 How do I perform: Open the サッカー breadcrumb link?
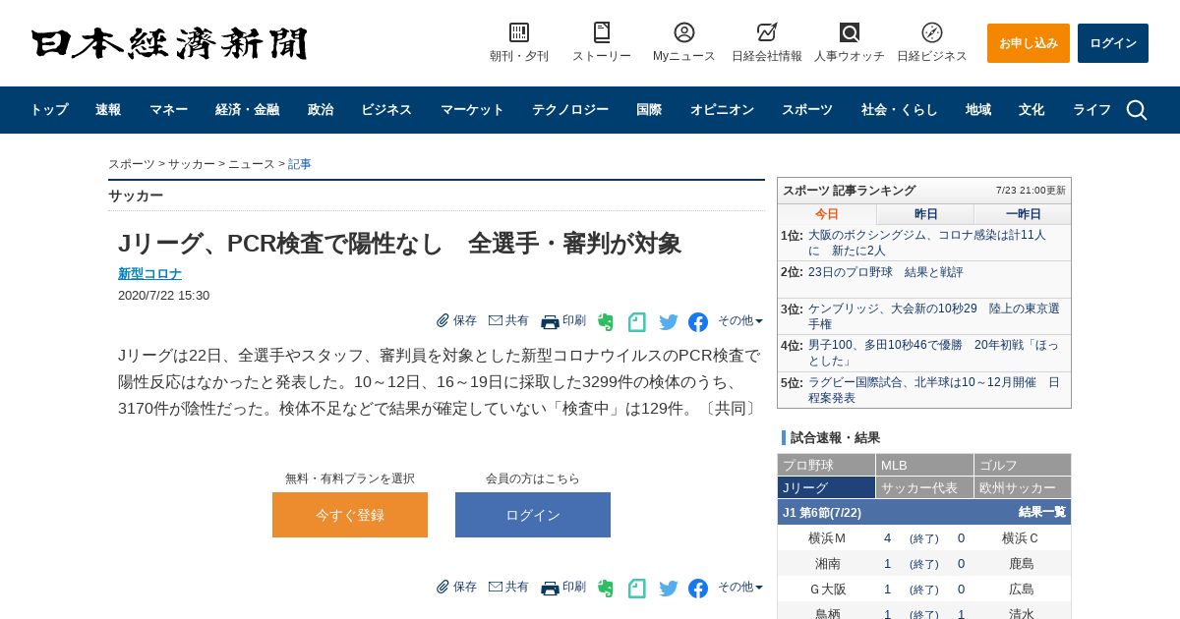coord(192,164)
